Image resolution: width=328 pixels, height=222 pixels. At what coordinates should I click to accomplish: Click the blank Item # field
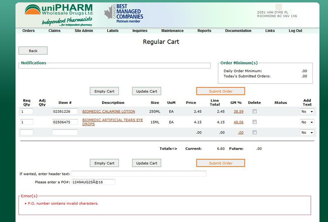coord(65,133)
